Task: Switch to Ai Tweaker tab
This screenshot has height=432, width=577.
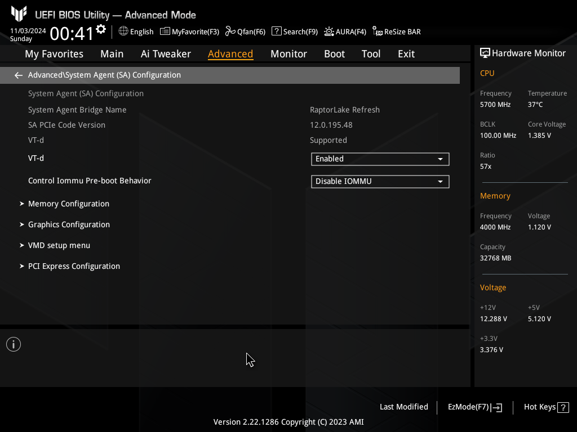Action: pos(166,54)
